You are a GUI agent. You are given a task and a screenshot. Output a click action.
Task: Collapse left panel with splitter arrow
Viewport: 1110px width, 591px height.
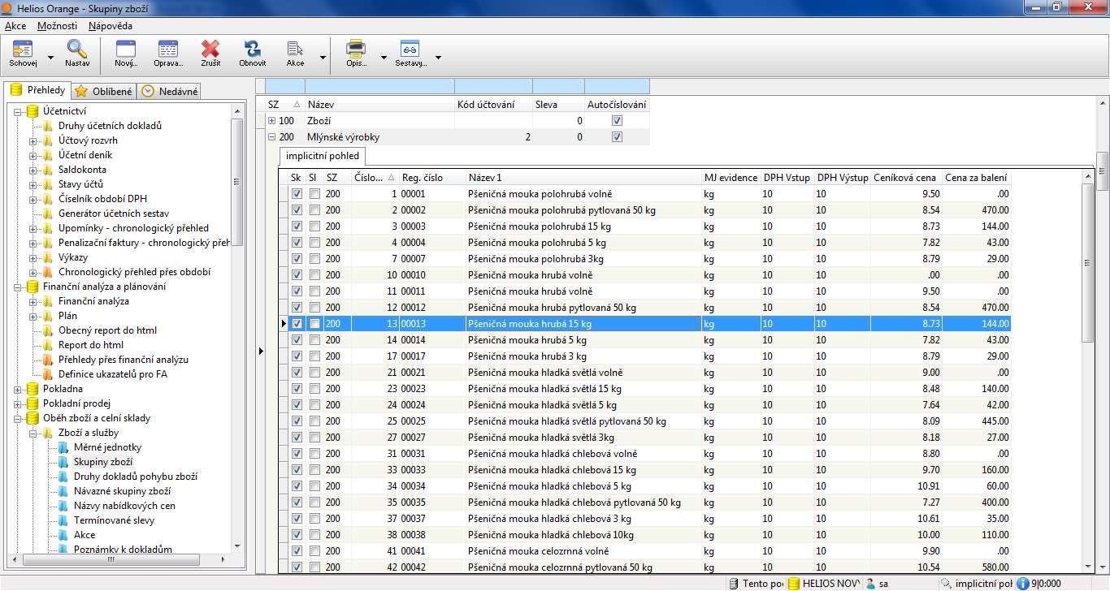pos(260,351)
